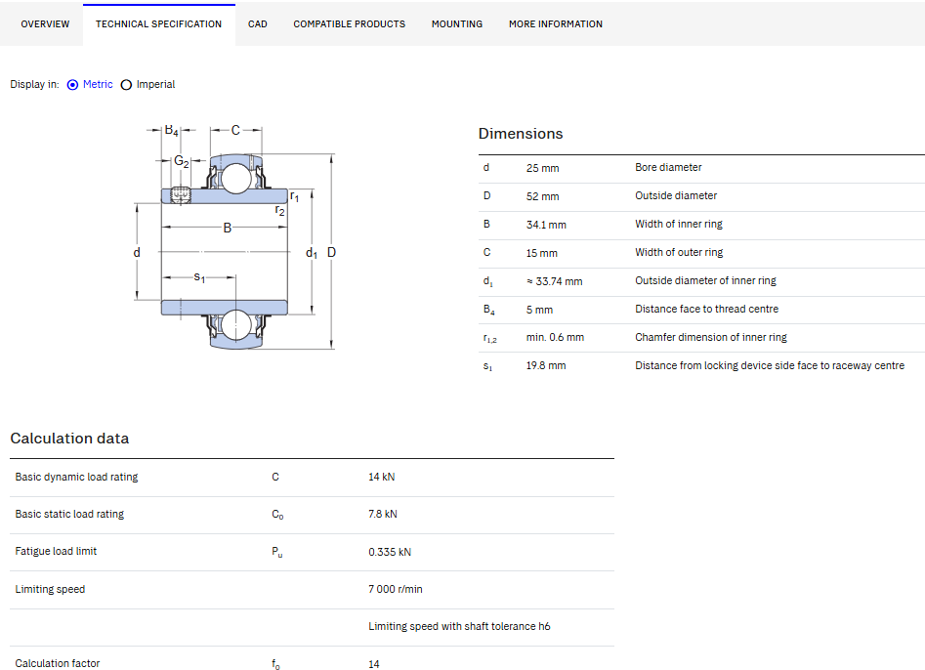Select the '19.8 mm' s1 value
This screenshot has height=670, width=925.
tap(546, 365)
